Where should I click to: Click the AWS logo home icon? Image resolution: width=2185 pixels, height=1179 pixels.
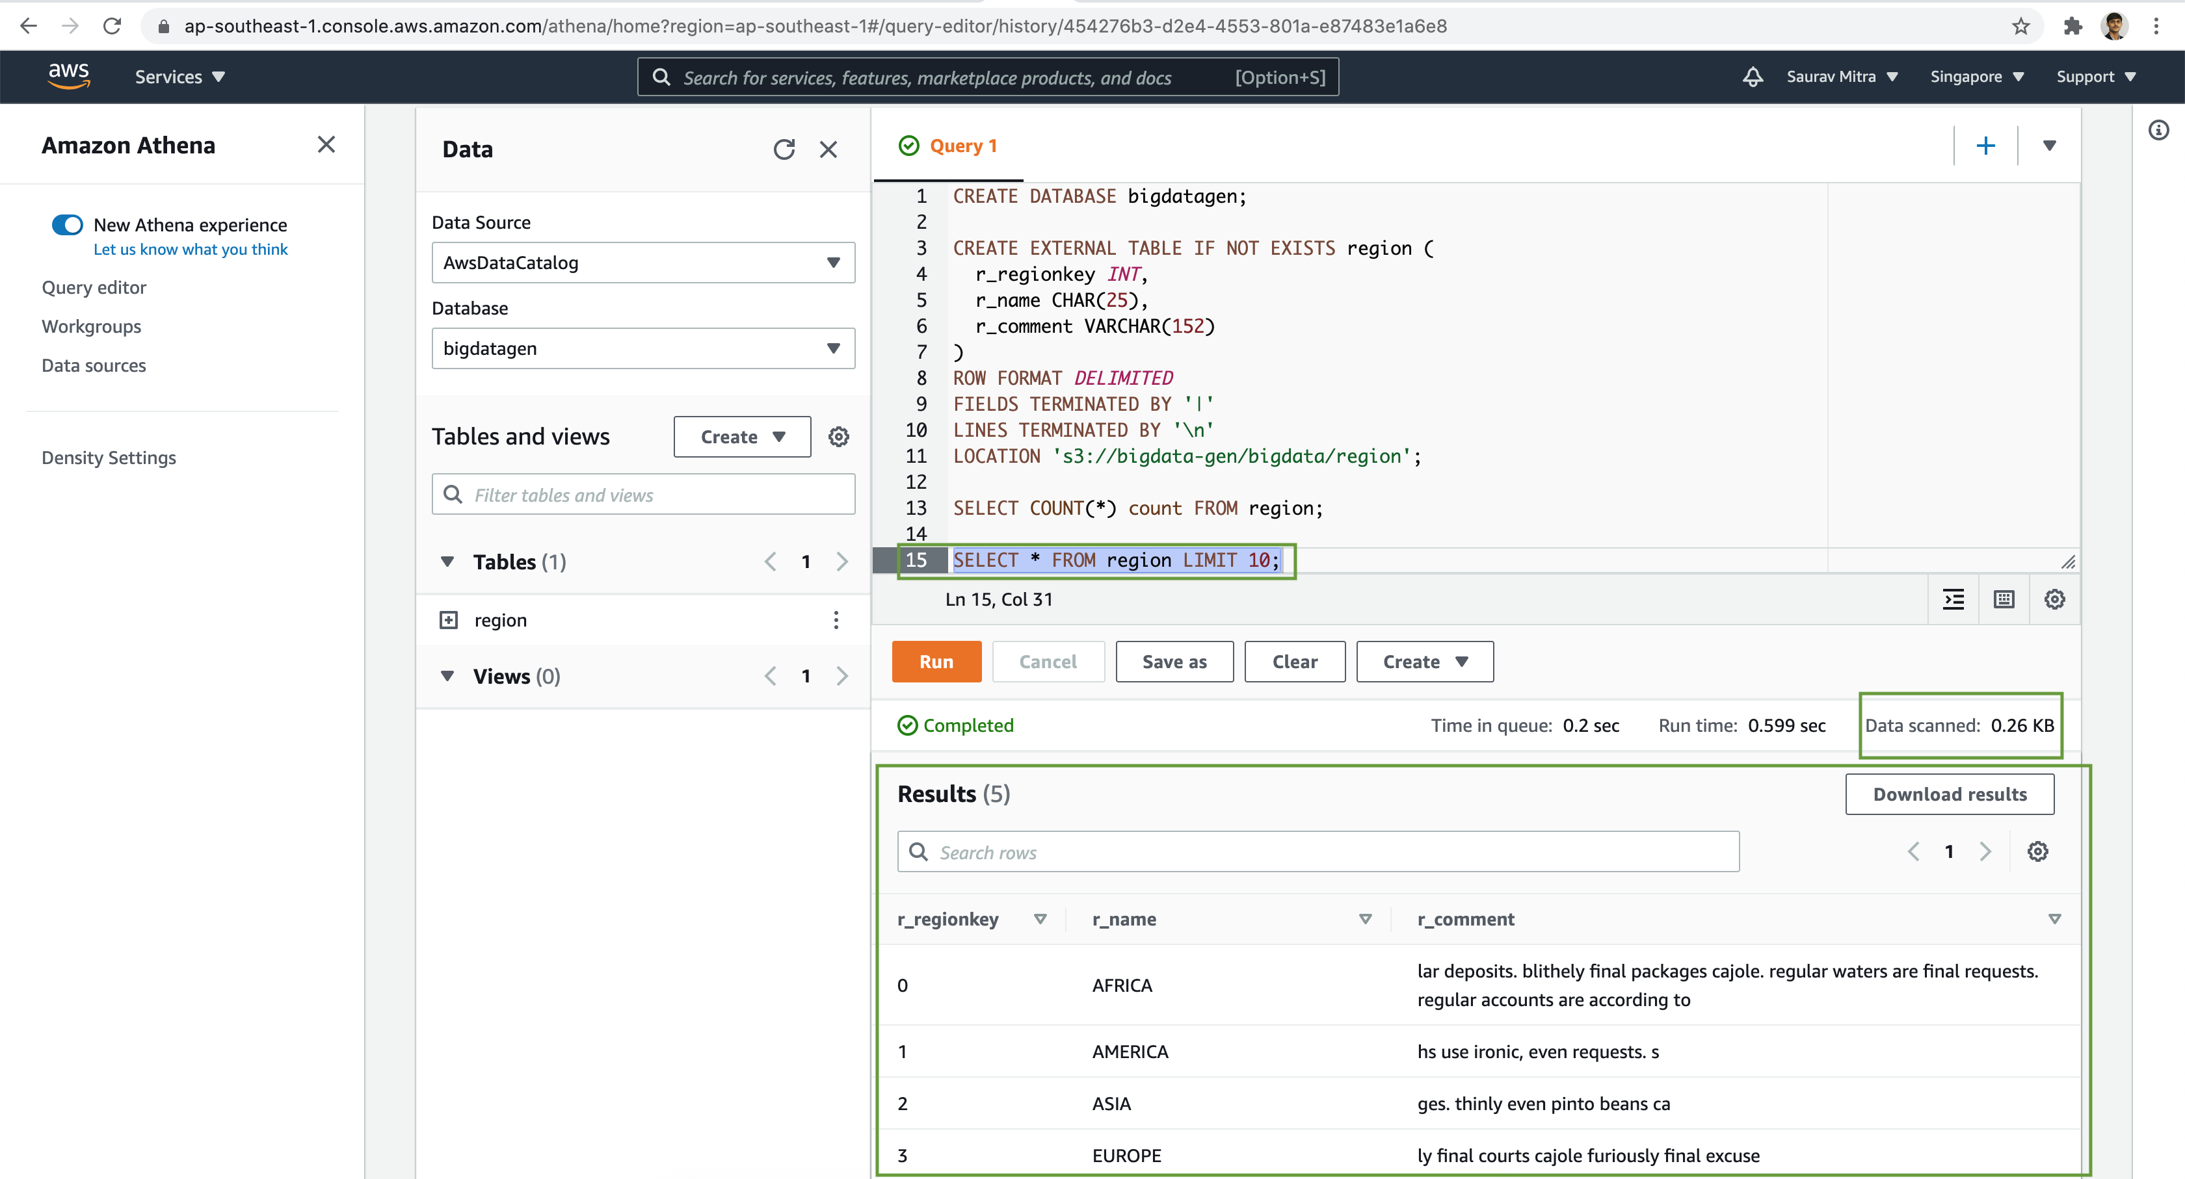click(69, 76)
